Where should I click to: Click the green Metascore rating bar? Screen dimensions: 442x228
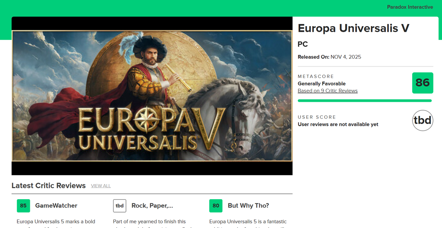coord(365,100)
